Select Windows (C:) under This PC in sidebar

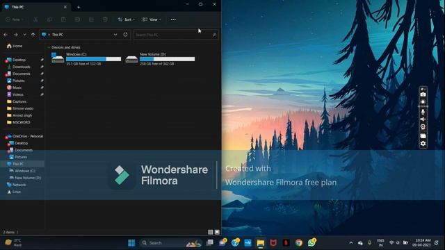pos(25,171)
